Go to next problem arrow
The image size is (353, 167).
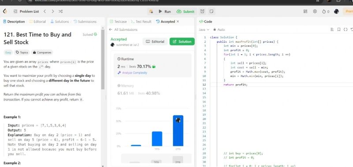(x=53, y=11)
